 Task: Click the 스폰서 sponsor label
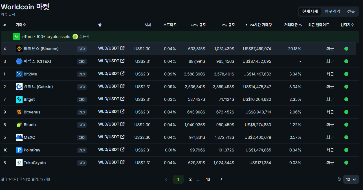pyautogui.click(x=84, y=37)
